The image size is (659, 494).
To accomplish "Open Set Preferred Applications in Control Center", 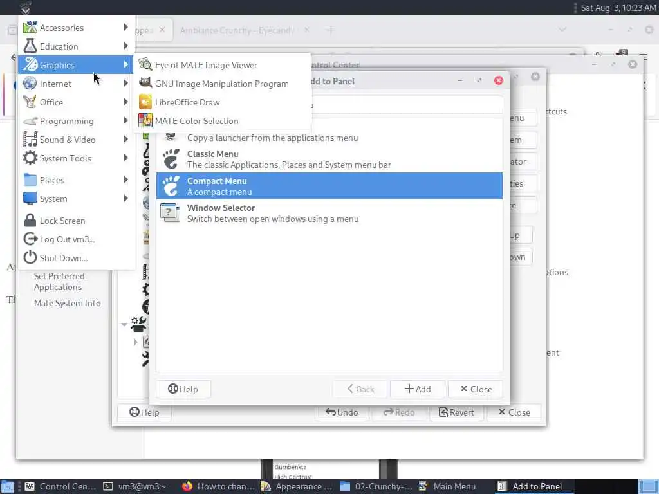I will (x=59, y=282).
